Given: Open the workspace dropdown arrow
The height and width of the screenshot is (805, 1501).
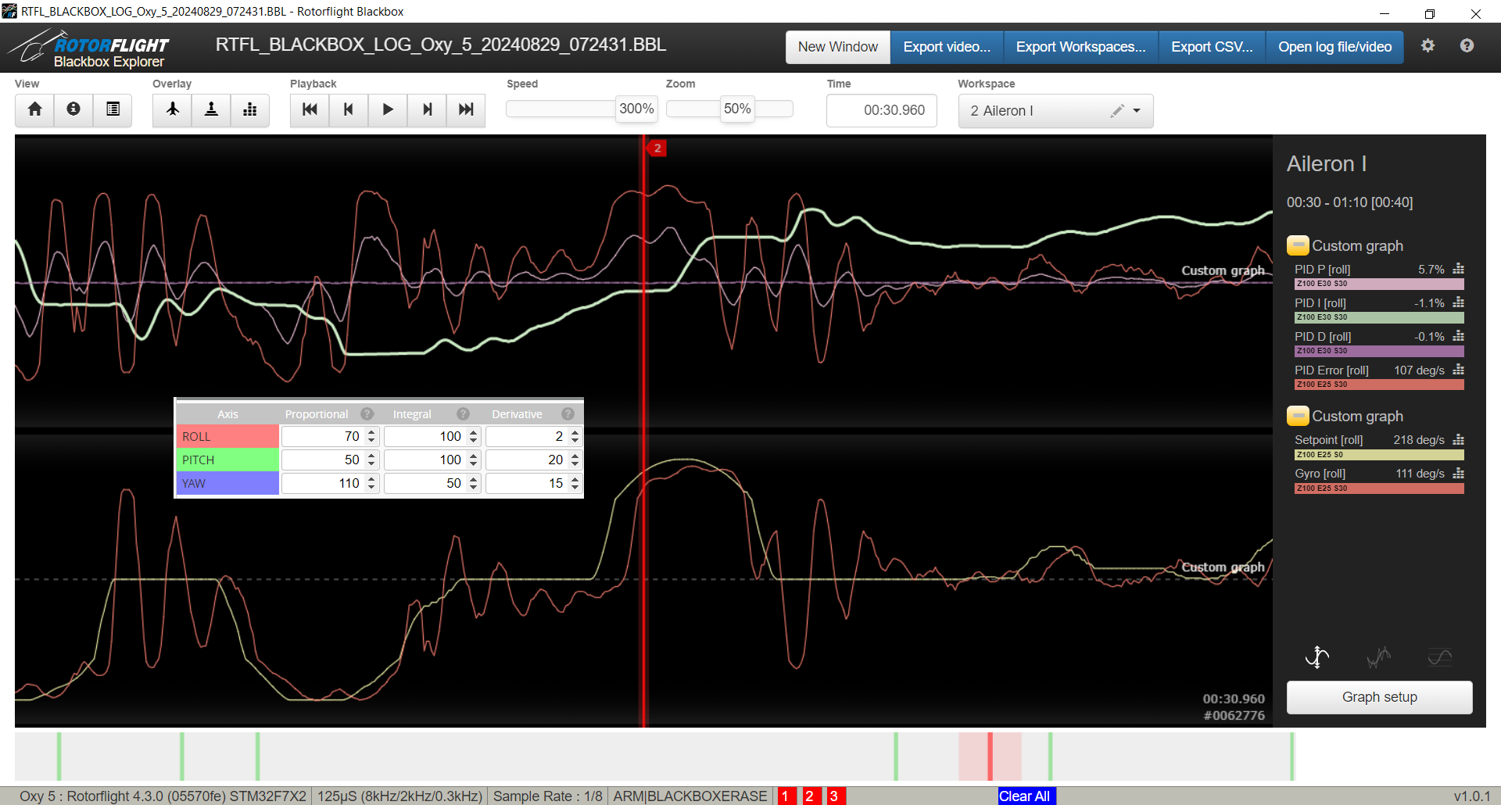Looking at the screenshot, I should coord(1137,111).
